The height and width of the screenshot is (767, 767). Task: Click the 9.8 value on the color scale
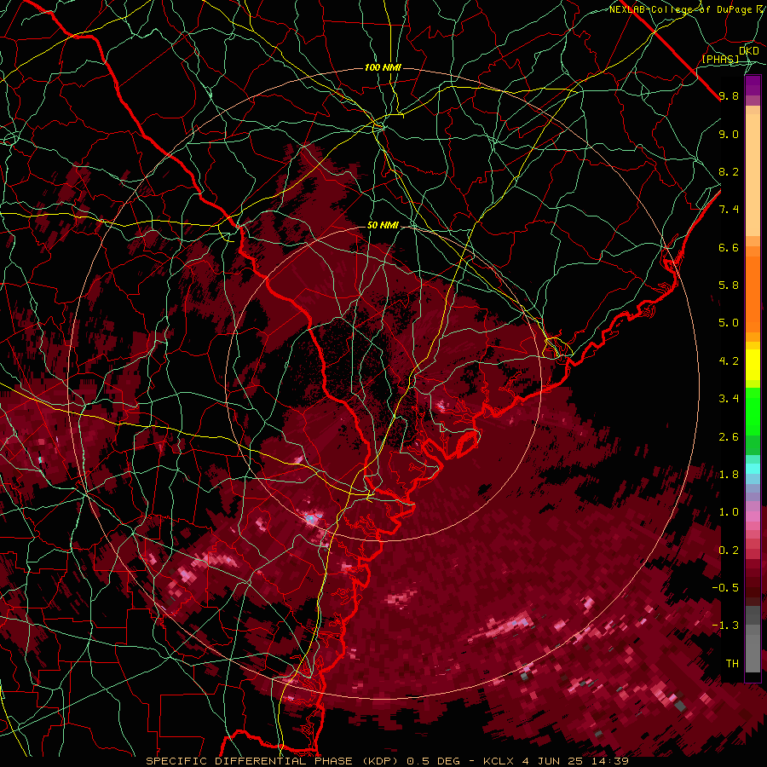click(729, 95)
